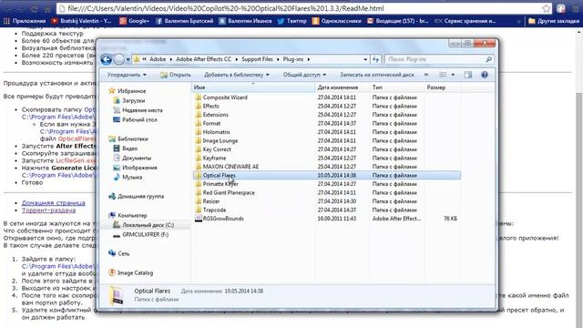This screenshot has height=328, width=583.
Task: Select the Effects folder
Action: tap(210, 106)
